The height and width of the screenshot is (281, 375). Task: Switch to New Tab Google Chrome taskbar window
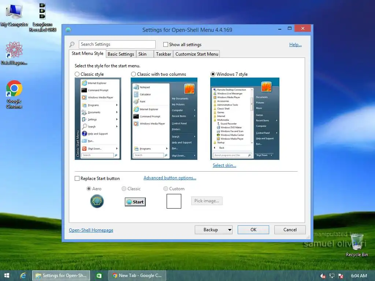137,276
